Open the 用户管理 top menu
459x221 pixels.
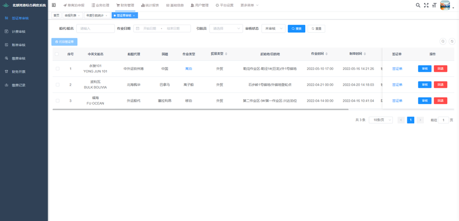tap(200, 5)
